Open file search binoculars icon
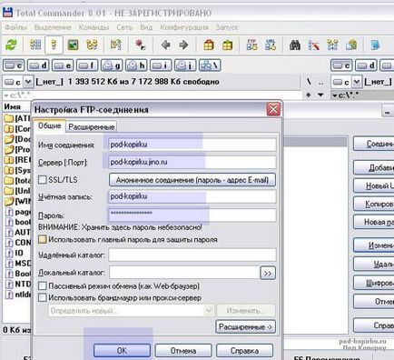Image resolution: width=394 pixels, height=360 pixels. (295, 45)
